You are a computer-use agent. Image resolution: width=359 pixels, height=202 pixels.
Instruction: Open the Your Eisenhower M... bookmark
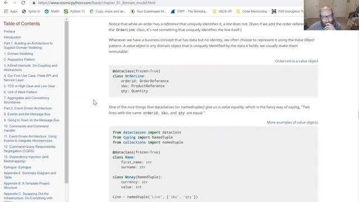[148, 11]
